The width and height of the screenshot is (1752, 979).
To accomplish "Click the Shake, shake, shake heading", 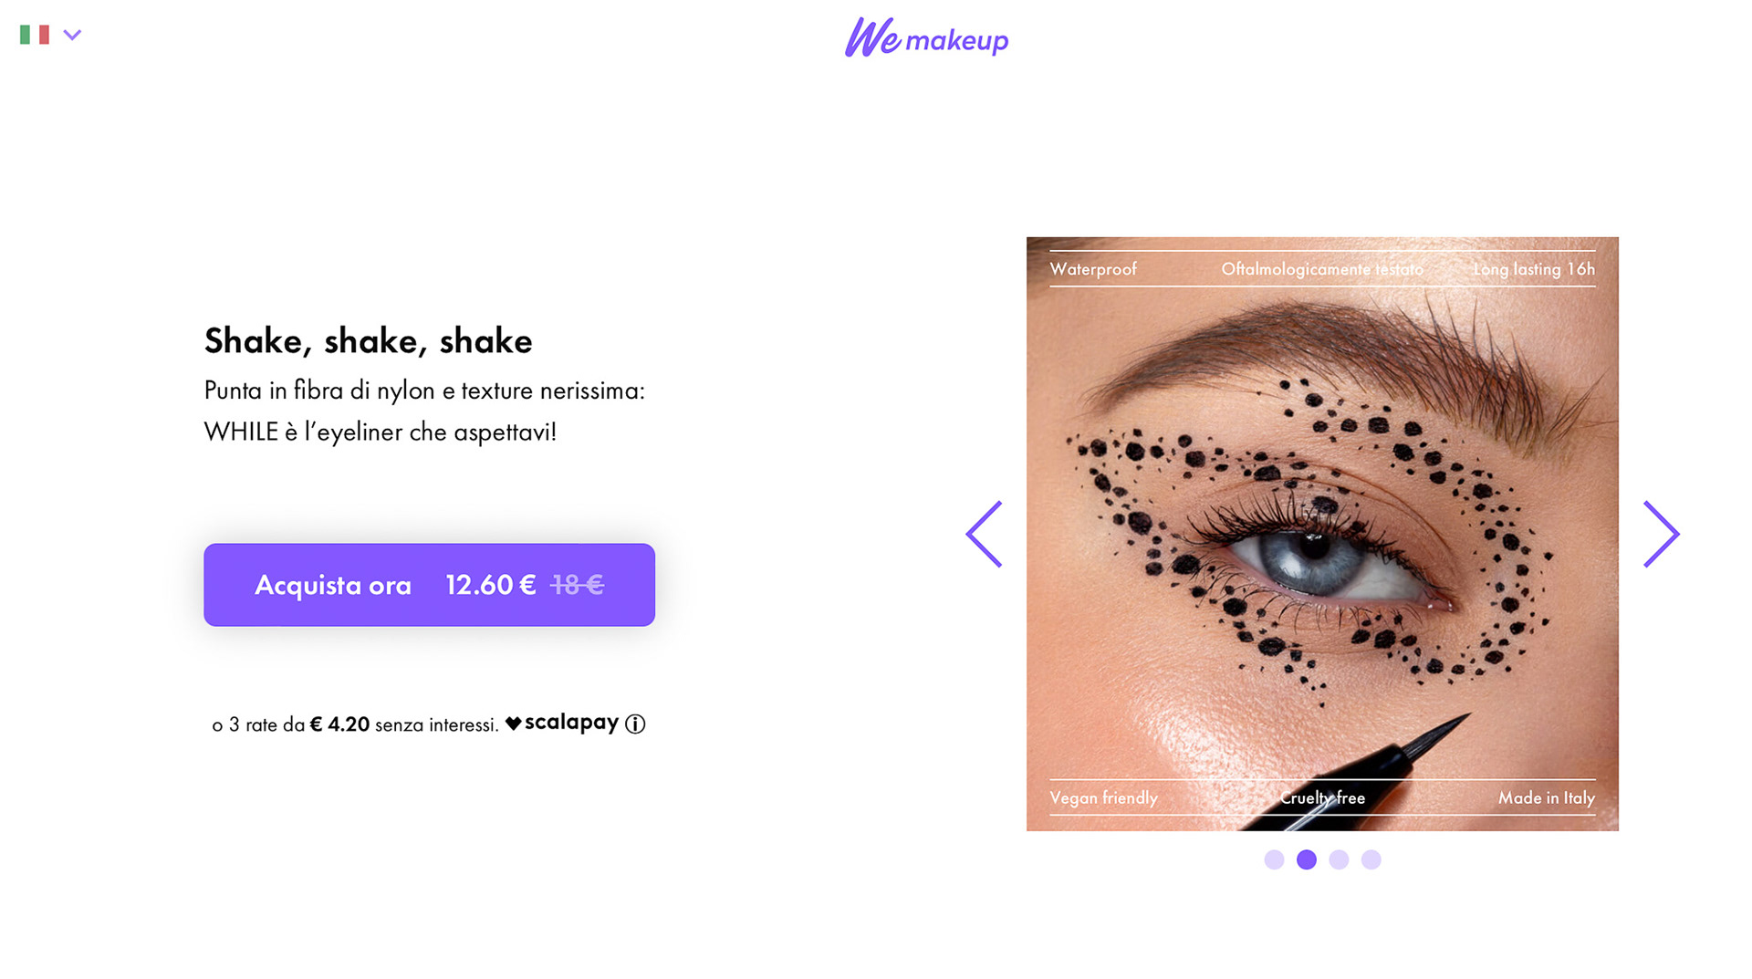I will [x=368, y=340].
